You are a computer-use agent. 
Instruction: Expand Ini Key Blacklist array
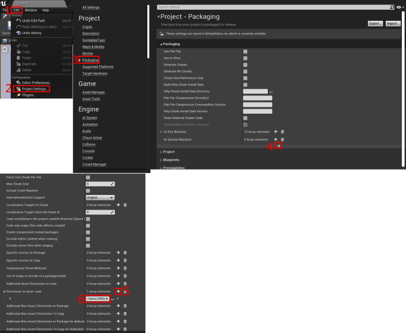[x=161, y=132]
